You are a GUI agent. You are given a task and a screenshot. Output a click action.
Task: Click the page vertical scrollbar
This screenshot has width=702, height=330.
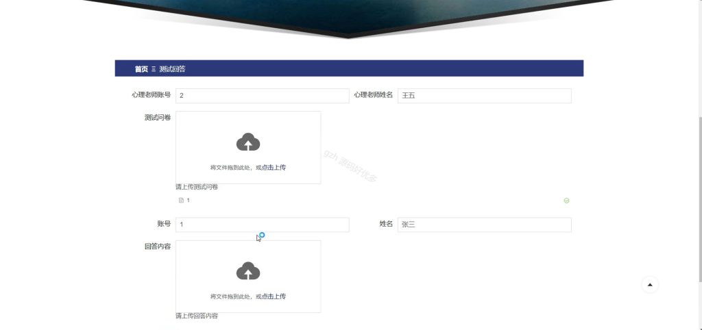coord(700,199)
